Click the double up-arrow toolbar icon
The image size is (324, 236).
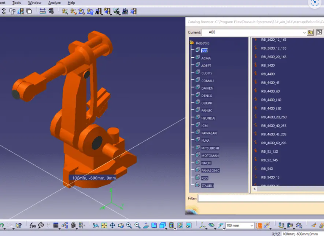(4, 11)
